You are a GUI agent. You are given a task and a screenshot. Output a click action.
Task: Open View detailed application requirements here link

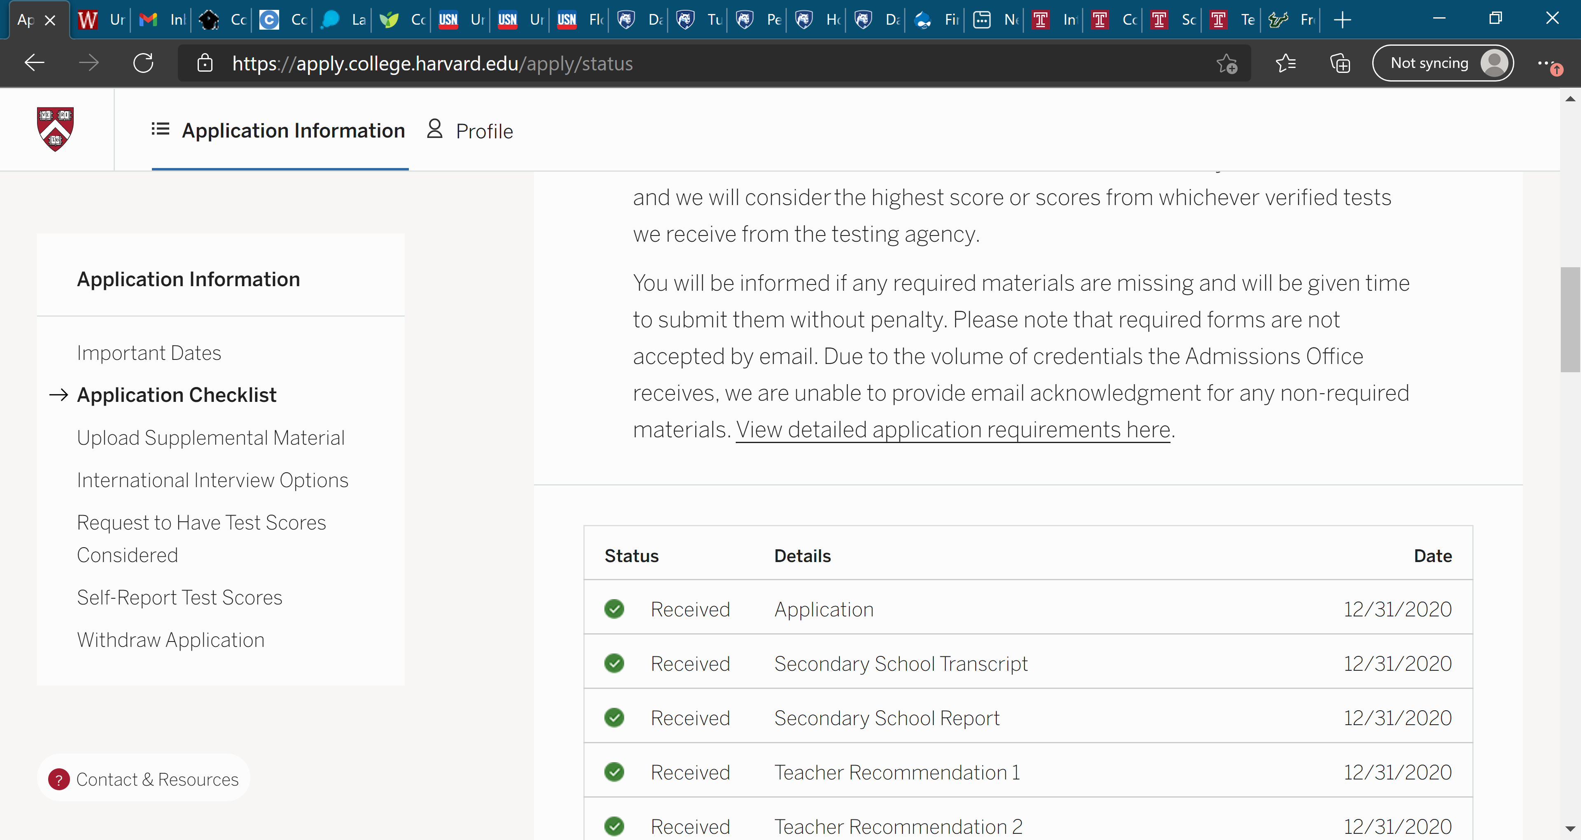point(953,429)
